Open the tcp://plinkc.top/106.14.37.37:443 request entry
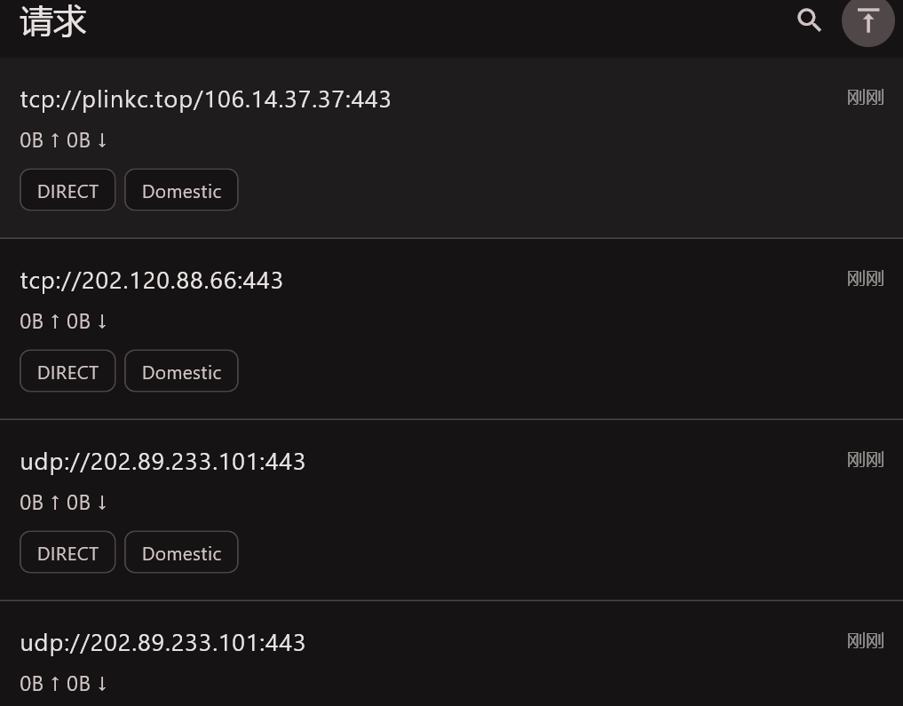This screenshot has width=903, height=706. point(205,99)
